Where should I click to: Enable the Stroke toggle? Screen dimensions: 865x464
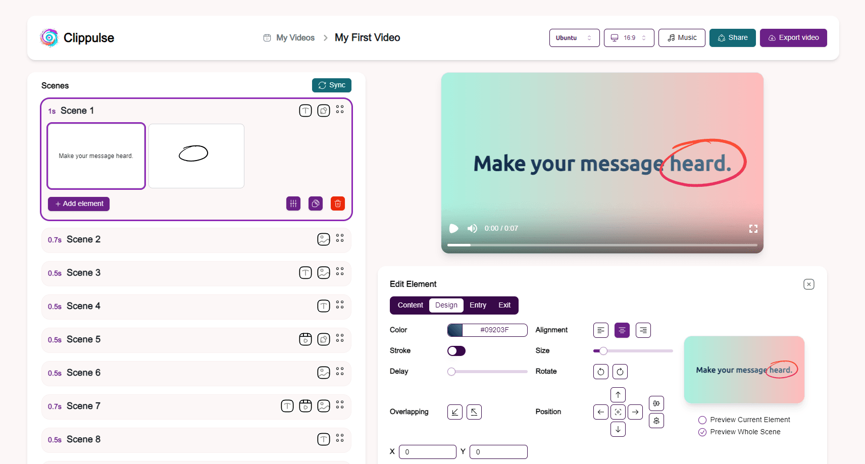(x=456, y=350)
